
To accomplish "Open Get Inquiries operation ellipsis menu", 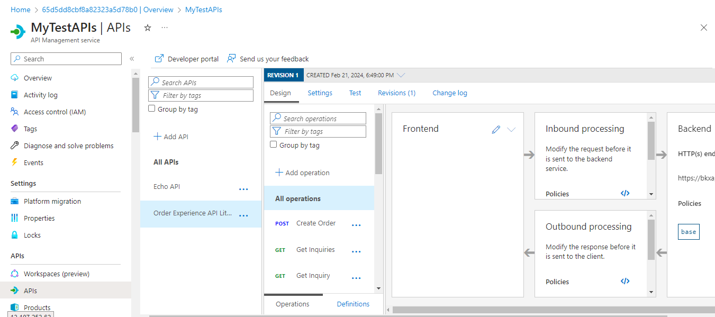I will click(x=356, y=252).
